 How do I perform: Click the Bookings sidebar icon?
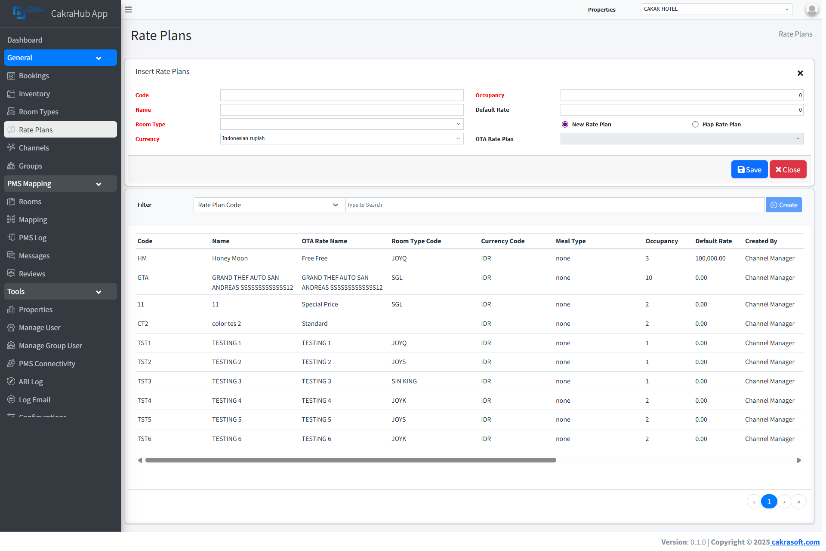click(11, 76)
